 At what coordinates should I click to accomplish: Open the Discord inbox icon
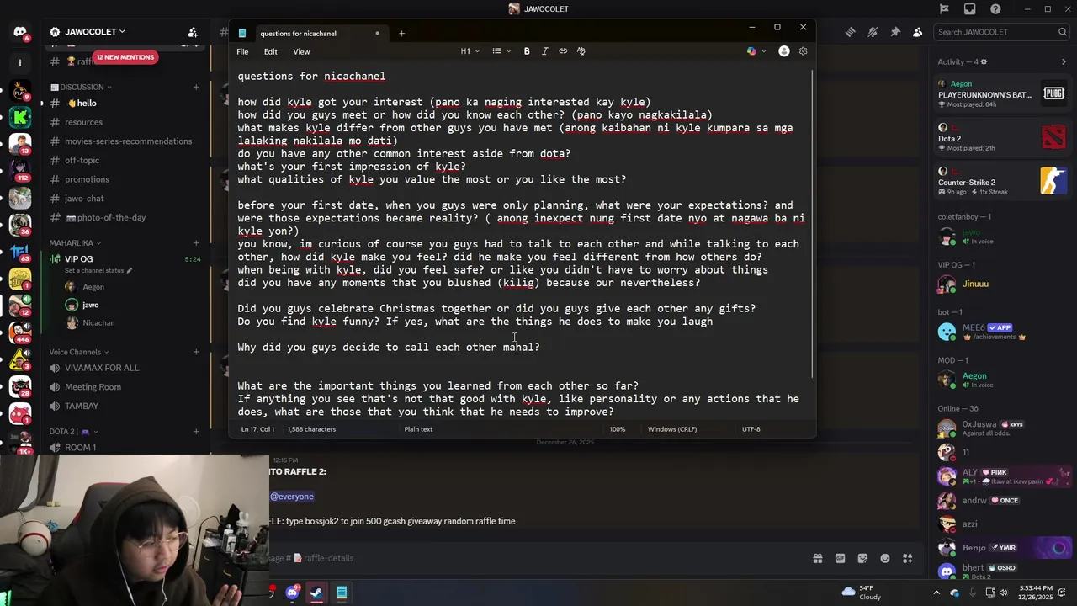pos(970,9)
